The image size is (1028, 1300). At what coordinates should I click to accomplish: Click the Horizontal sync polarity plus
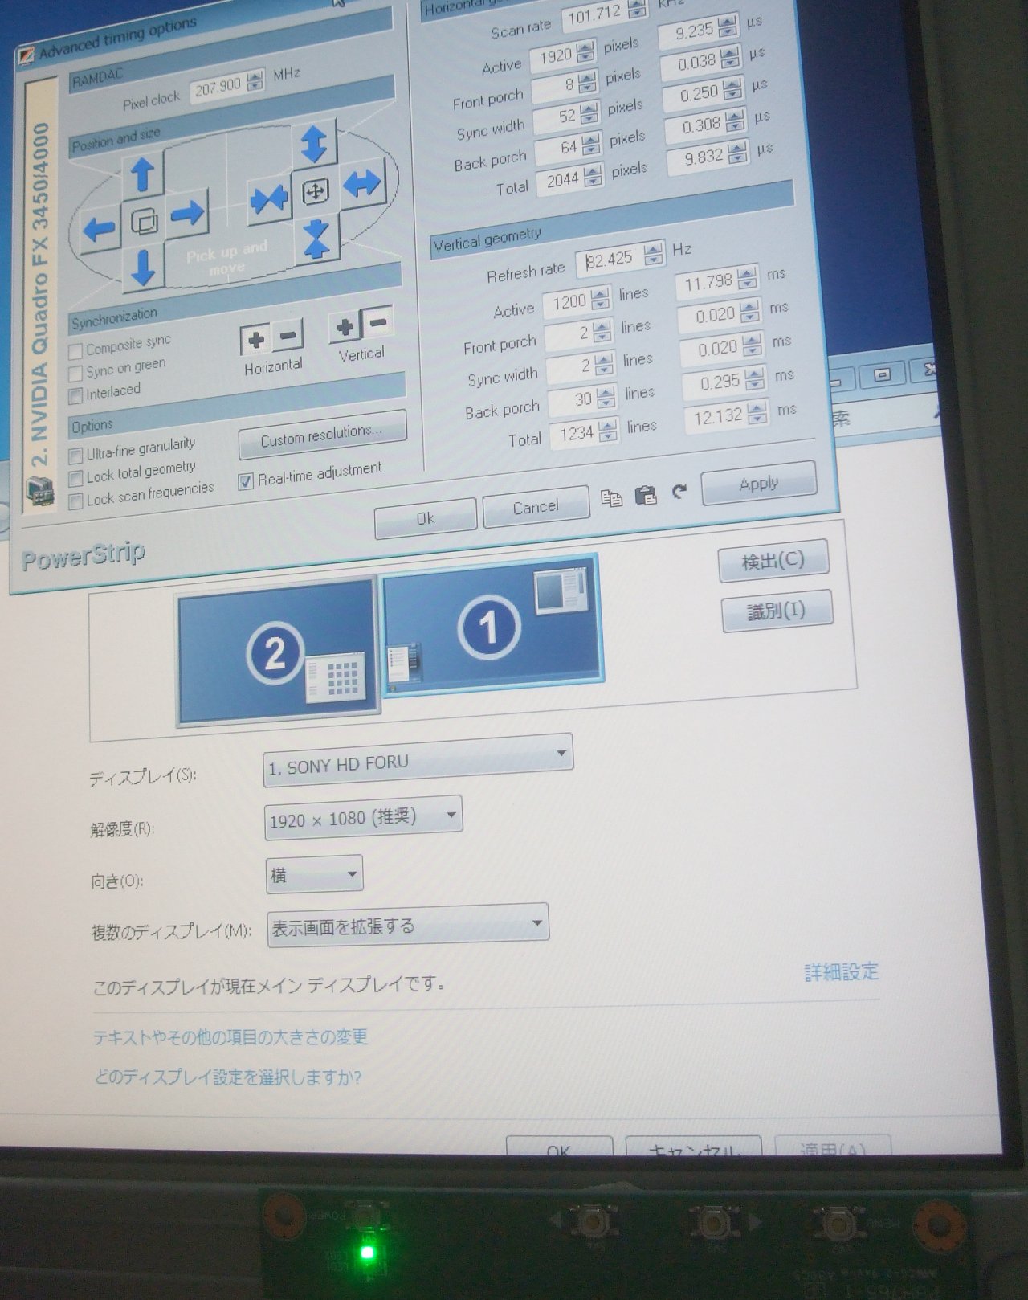pos(256,340)
